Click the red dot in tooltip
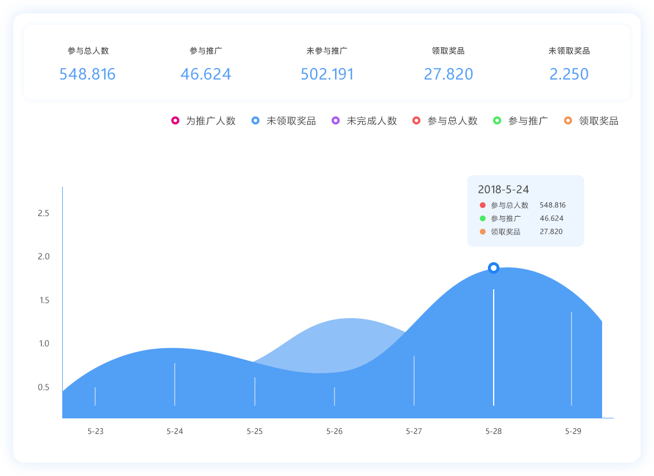The height and width of the screenshot is (476, 654). (x=483, y=205)
